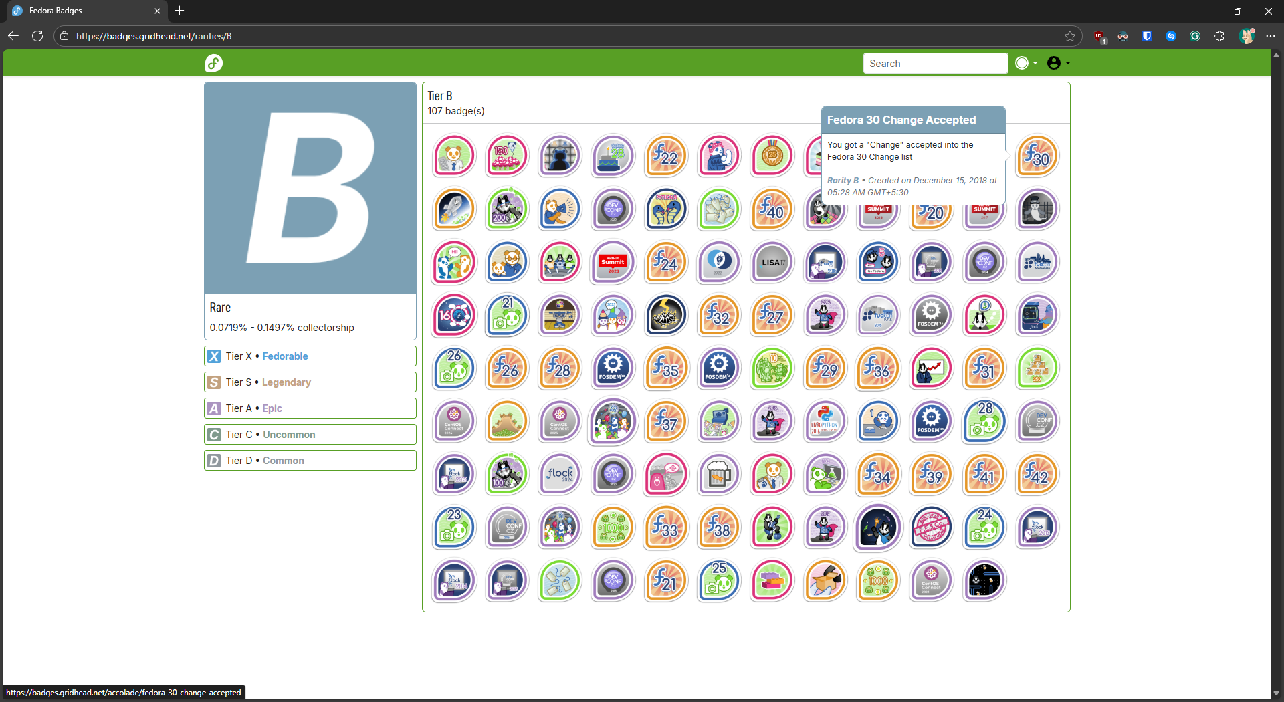Image resolution: width=1284 pixels, height=702 pixels.
Task: Open the Fedora 40 release badge
Action: (772, 209)
